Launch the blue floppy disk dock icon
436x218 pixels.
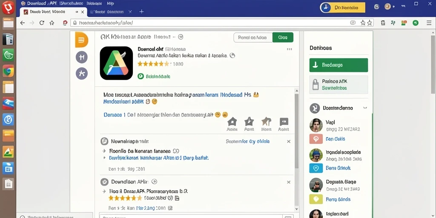pyautogui.click(x=9, y=168)
